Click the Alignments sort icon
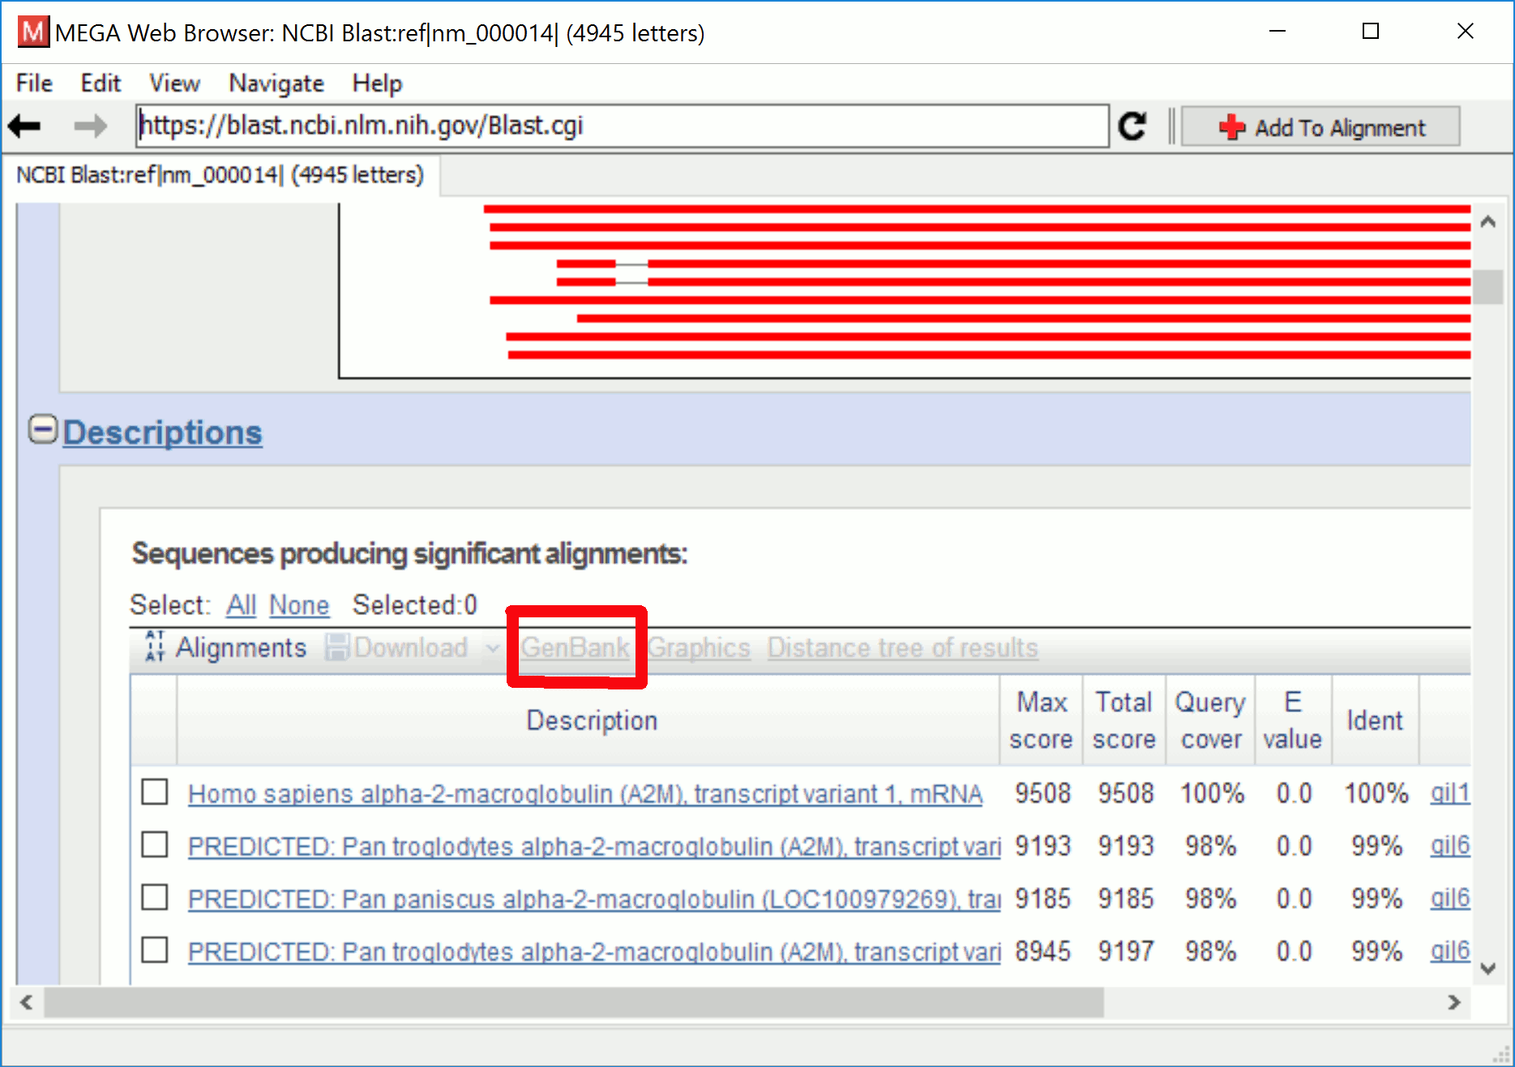1515x1067 pixels. click(155, 647)
